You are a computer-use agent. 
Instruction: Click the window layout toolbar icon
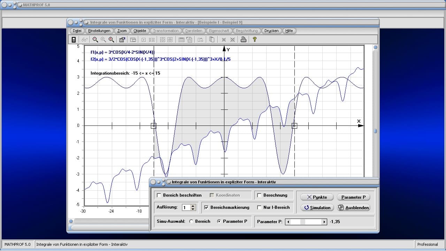(133, 40)
